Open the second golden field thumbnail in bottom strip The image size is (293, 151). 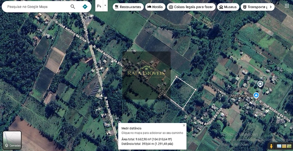(284, 146)
